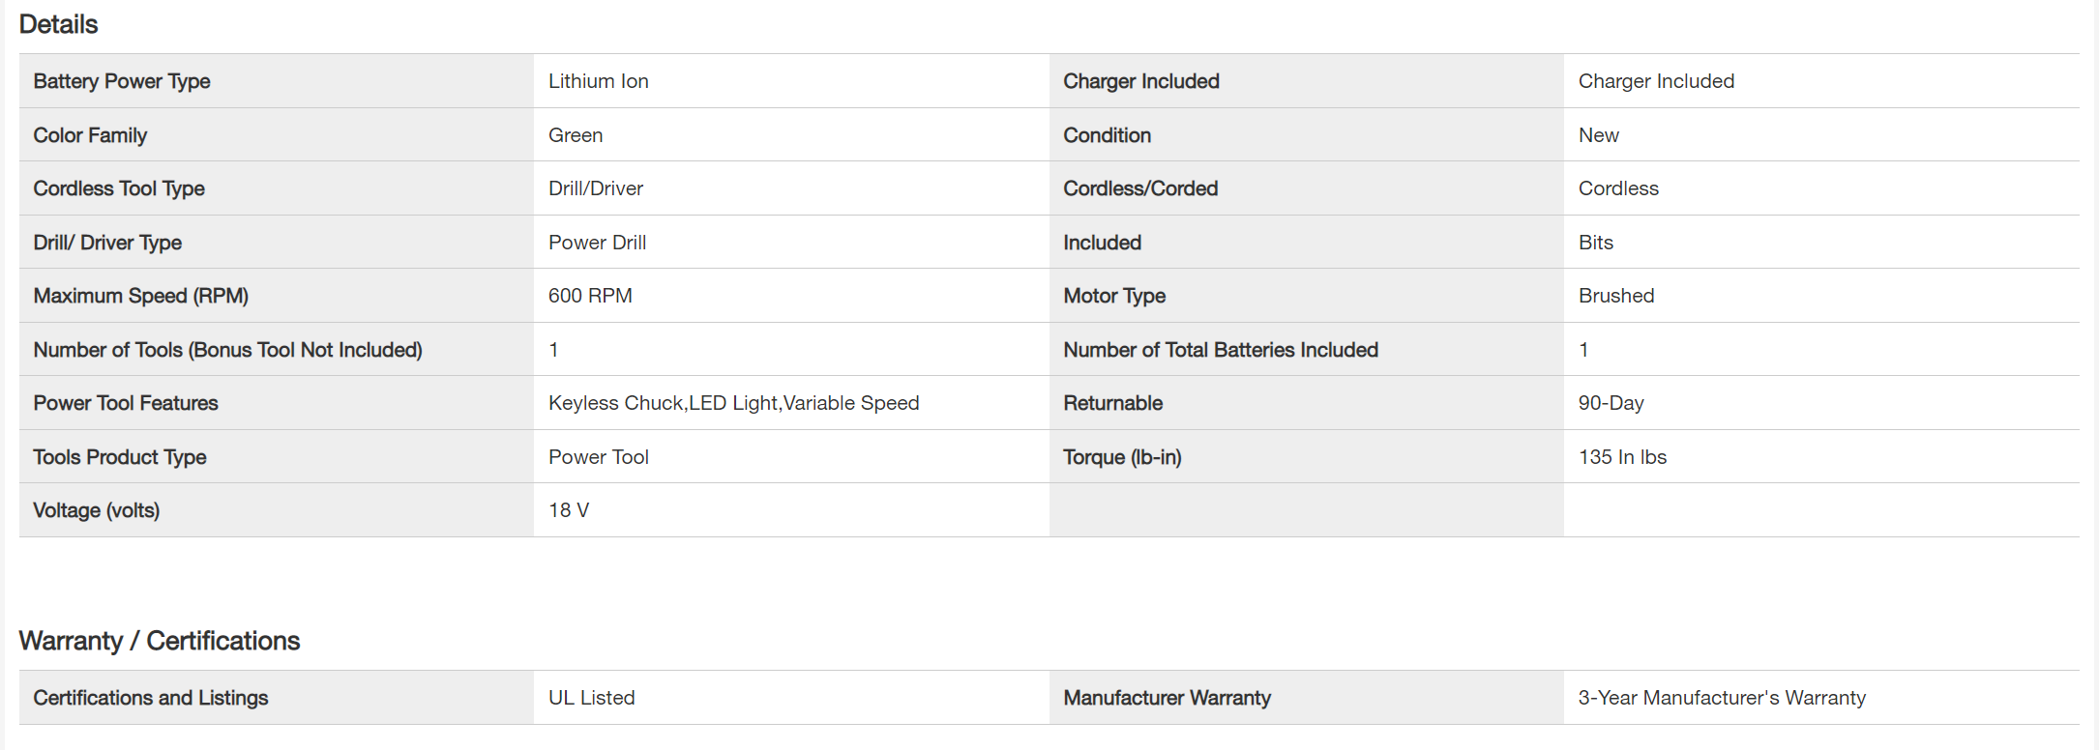The width and height of the screenshot is (2099, 750).
Task: Click the Drill/Driver value text
Action: [596, 188]
